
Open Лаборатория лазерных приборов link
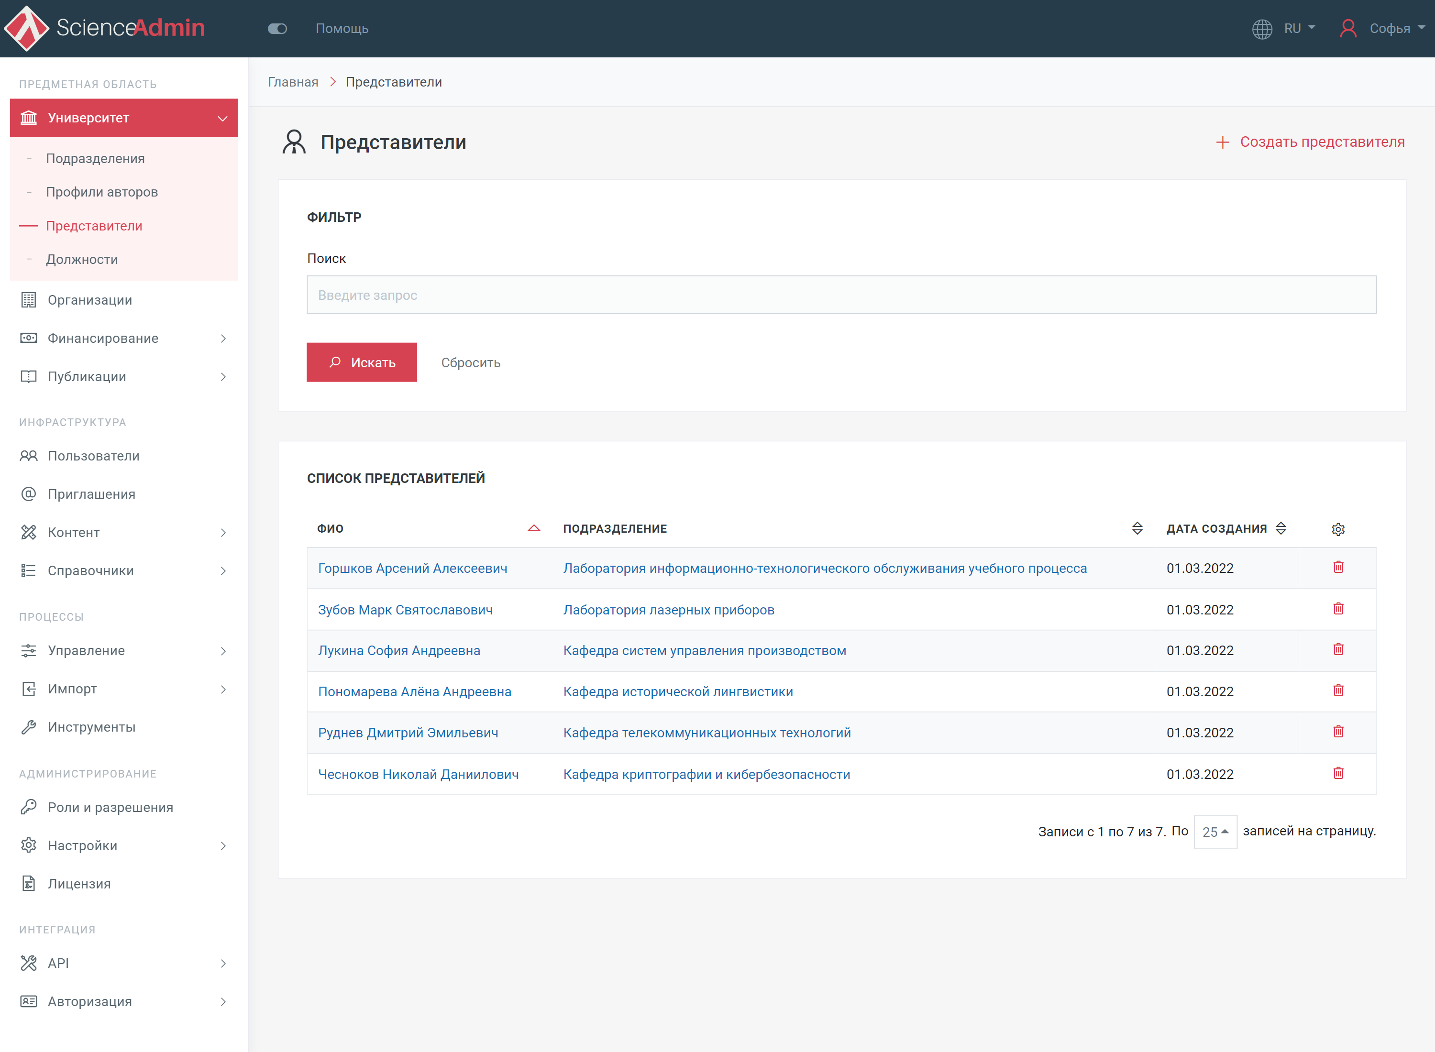[x=669, y=610]
